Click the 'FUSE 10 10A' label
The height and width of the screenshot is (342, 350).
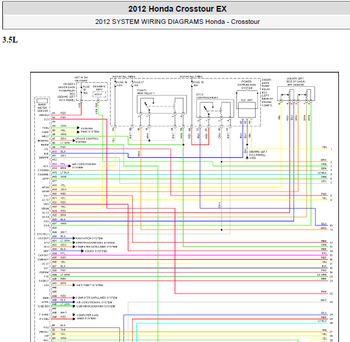coord(86,90)
